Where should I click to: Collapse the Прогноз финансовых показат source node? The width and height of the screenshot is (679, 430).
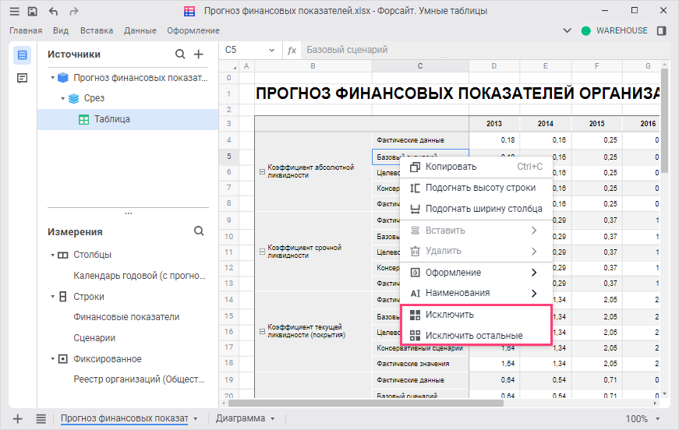click(x=52, y=78)
